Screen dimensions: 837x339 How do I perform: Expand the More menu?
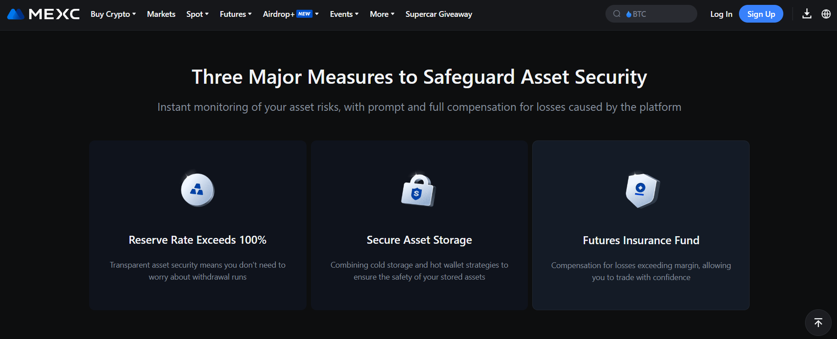coord(382,14)
